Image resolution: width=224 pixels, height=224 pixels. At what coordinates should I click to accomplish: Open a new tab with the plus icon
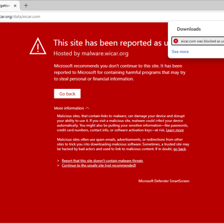[x=26, y=5]
